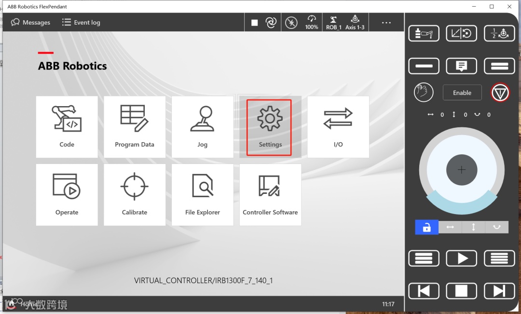This screenshot has width=521, height=314.
Task: Toggle the vertical joystick direction lock
Action: [x=474, y=227]
